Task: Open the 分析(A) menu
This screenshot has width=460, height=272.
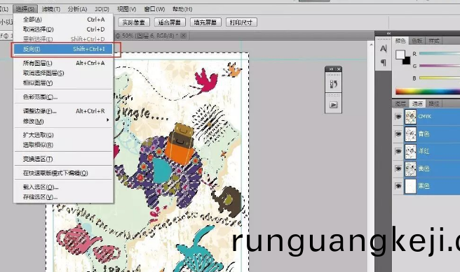Action: point(77,9)
